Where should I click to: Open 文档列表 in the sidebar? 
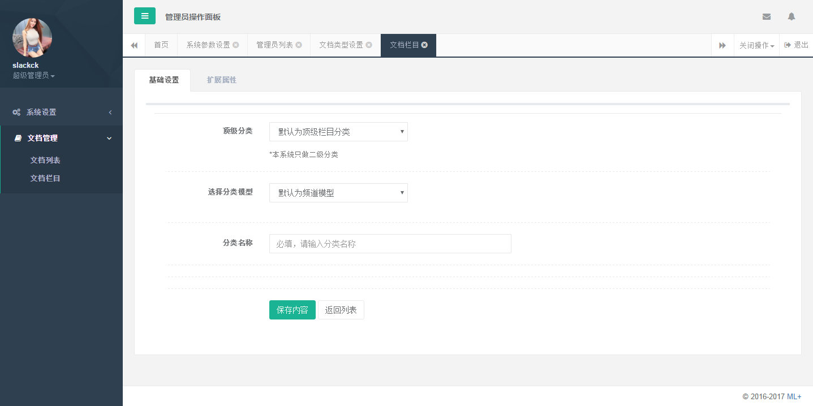45,160
